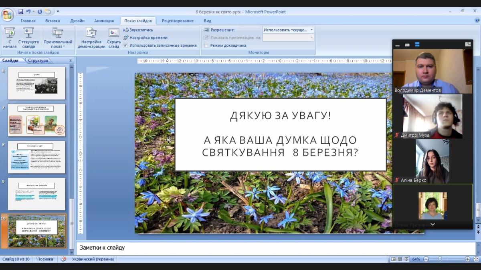Click Скрыть слайд to hide slide

114,38
